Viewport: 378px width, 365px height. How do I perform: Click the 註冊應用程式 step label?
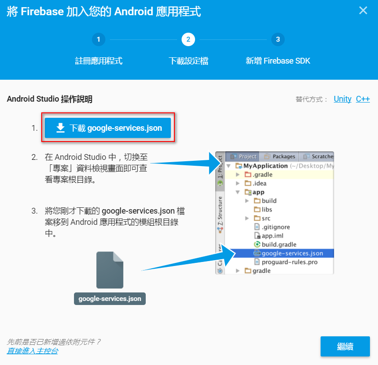99,60
